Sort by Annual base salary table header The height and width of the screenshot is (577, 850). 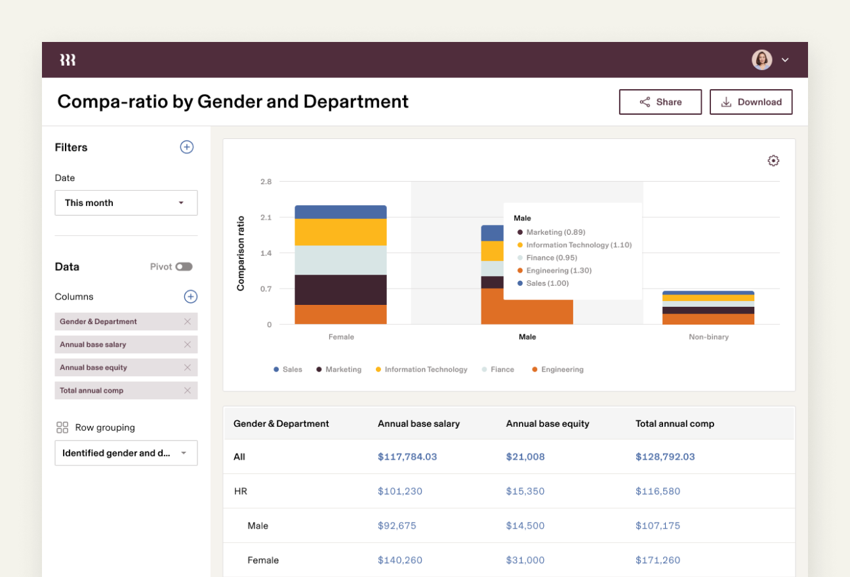tap(418, 424)
